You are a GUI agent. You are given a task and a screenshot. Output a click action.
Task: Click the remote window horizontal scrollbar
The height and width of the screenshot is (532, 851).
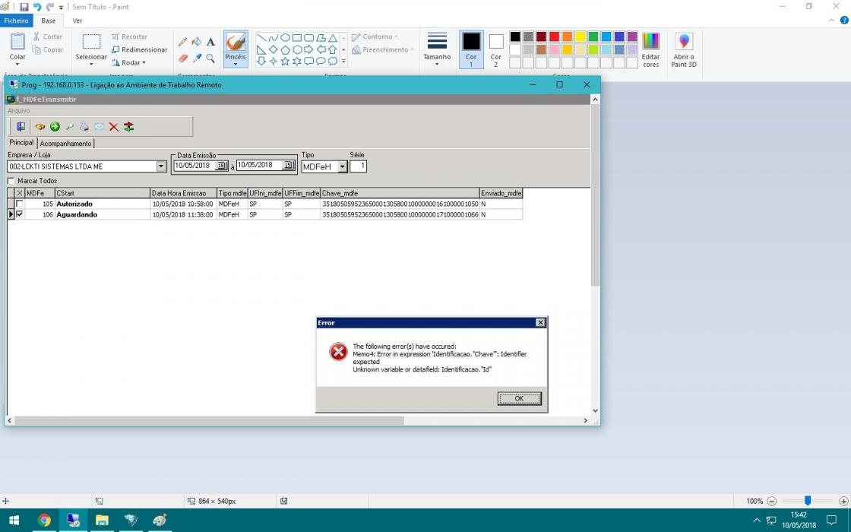210,421
